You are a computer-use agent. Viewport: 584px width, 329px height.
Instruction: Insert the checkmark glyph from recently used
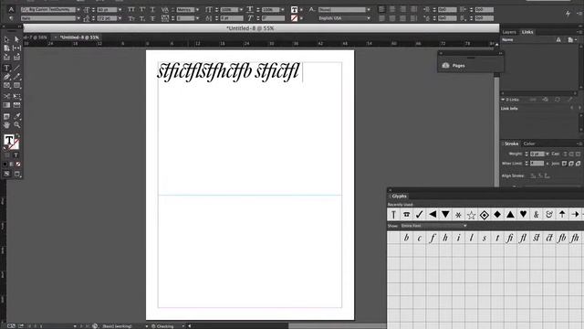coord(420,215)
